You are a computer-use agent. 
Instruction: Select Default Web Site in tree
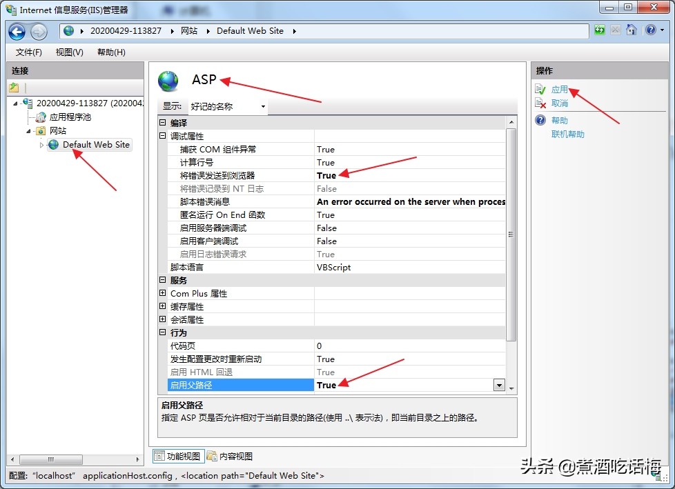(96, 145)
